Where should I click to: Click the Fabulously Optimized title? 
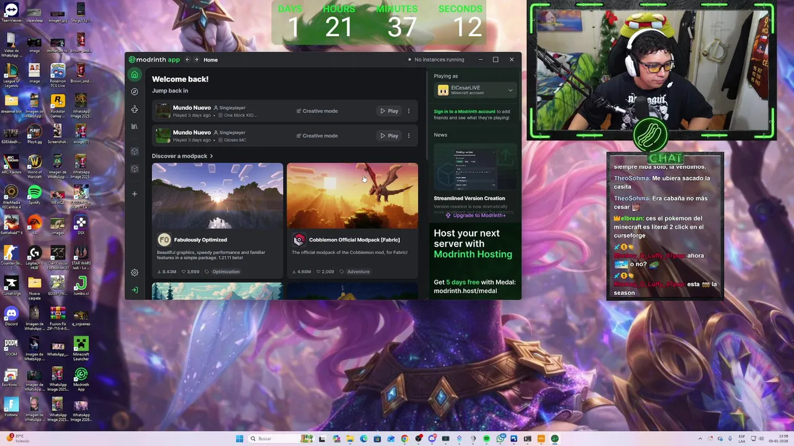[x=200, y=240]
